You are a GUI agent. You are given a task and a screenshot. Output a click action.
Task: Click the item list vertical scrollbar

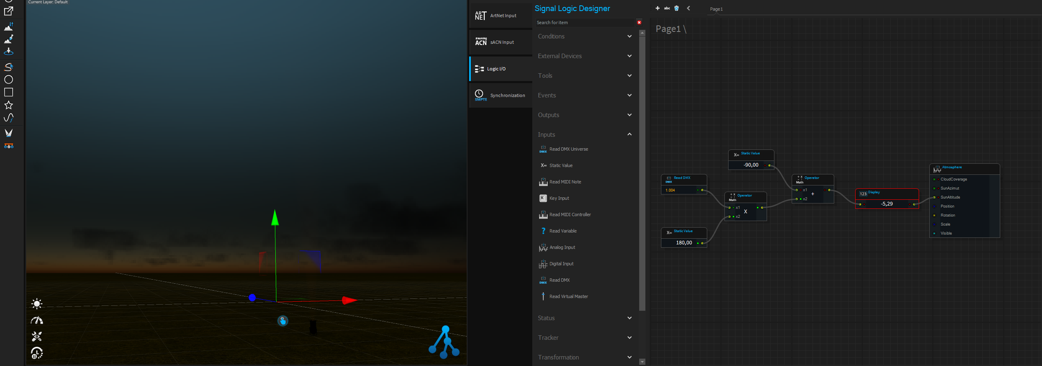click(x=642, y=172)
